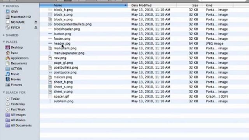Select the file blockheader.png
Image resolution: width=249 pixels, height=140 pixels.
[67, 29]
